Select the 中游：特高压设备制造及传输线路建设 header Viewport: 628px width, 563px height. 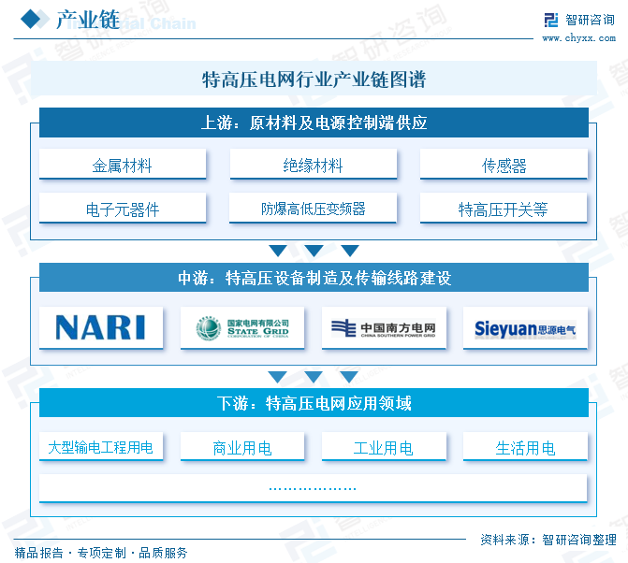point(314,278)
